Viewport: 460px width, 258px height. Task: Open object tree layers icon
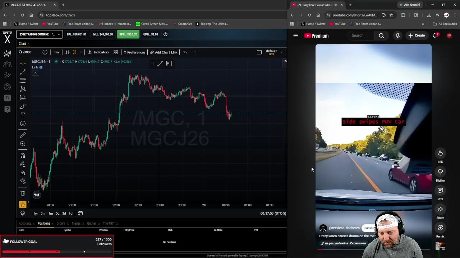tap(23, 213)
